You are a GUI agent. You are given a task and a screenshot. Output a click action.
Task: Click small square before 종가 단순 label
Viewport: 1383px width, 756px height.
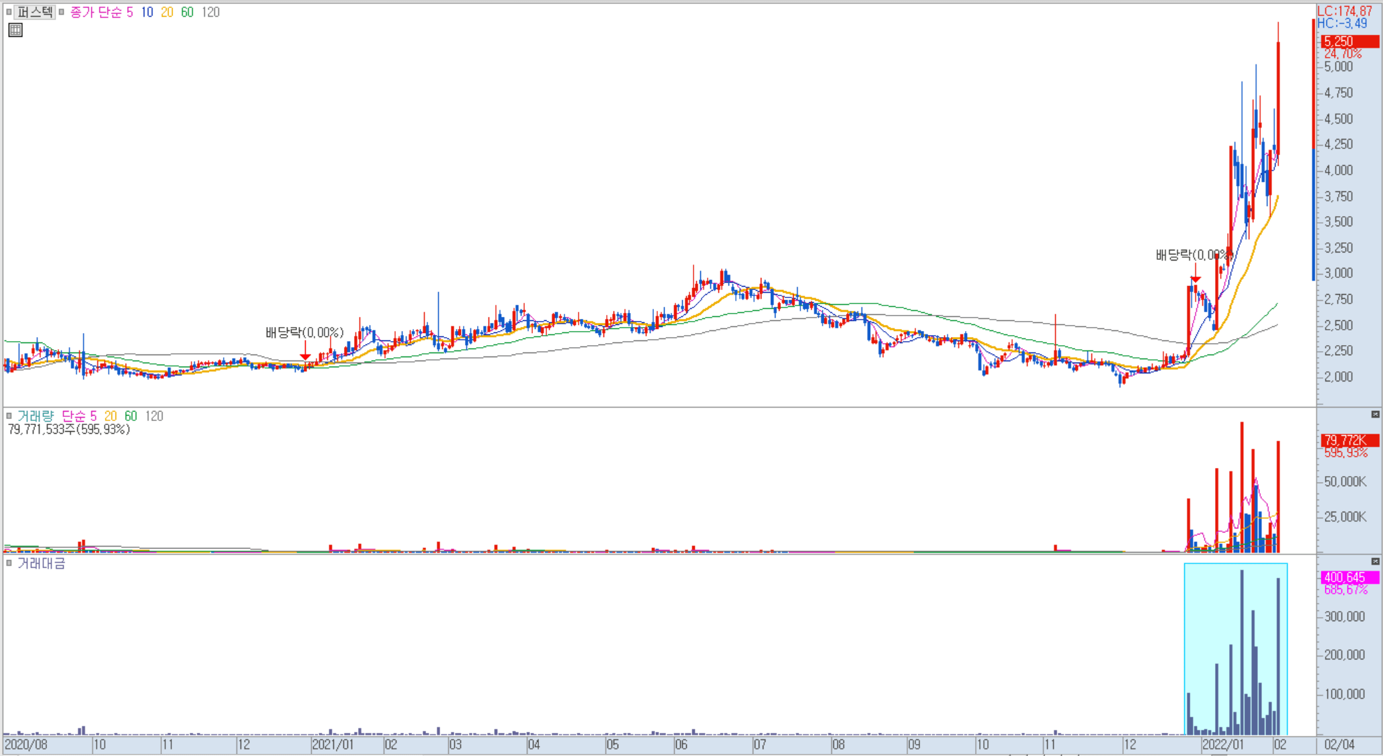[61, 11]
